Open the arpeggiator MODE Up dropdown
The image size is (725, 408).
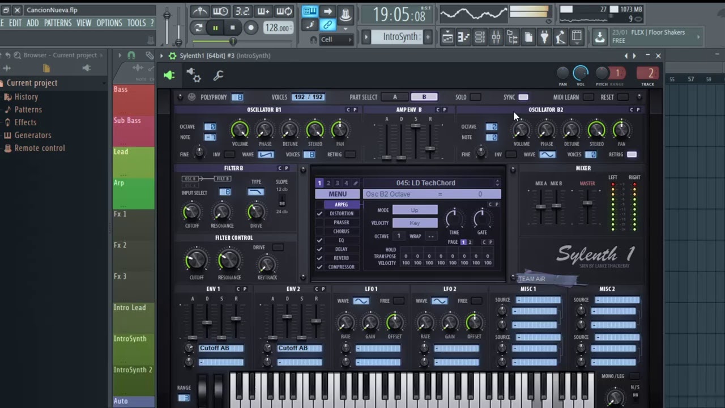[415, 210]
